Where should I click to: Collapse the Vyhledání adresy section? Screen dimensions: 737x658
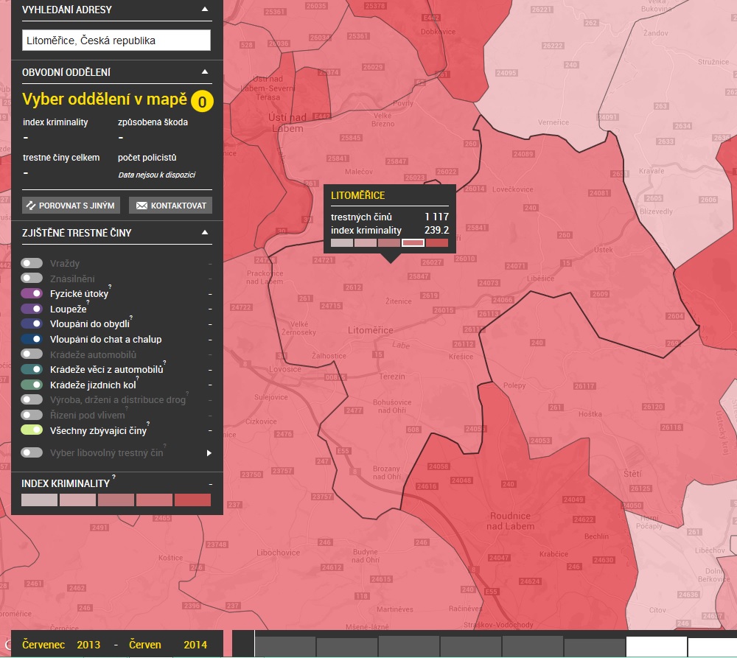pos(205,10)
